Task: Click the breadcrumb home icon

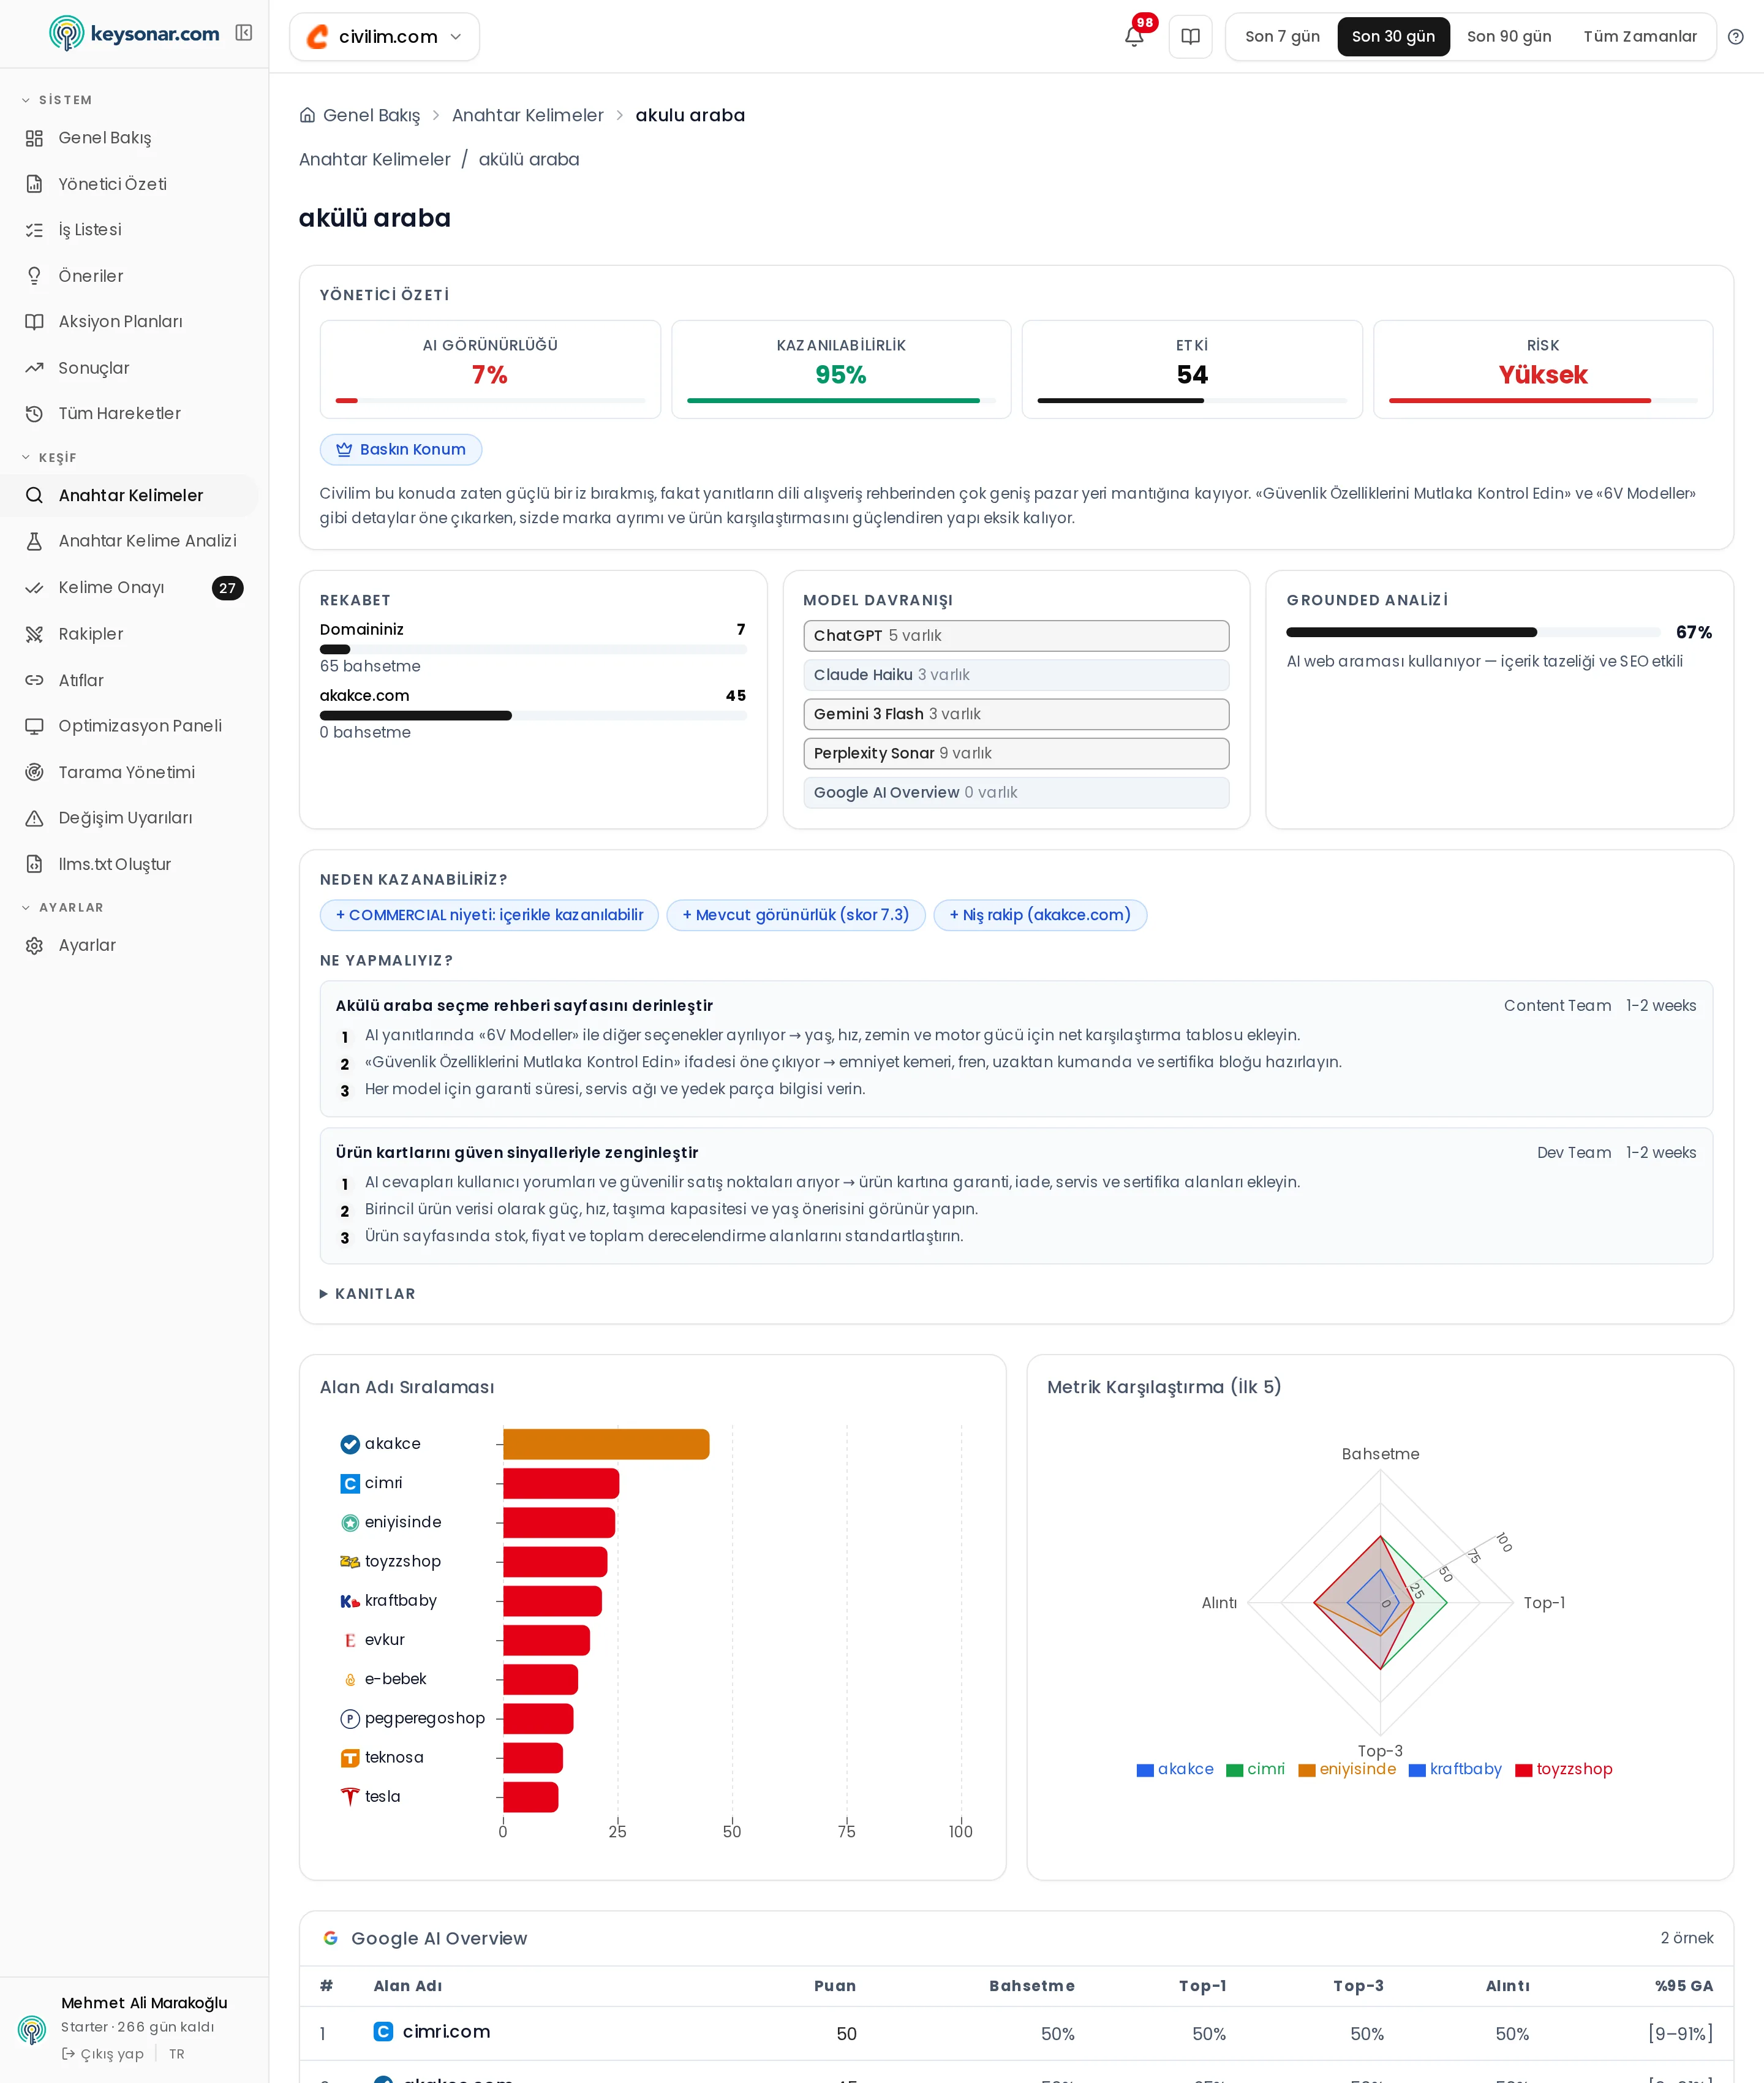Action: point(307,115)
